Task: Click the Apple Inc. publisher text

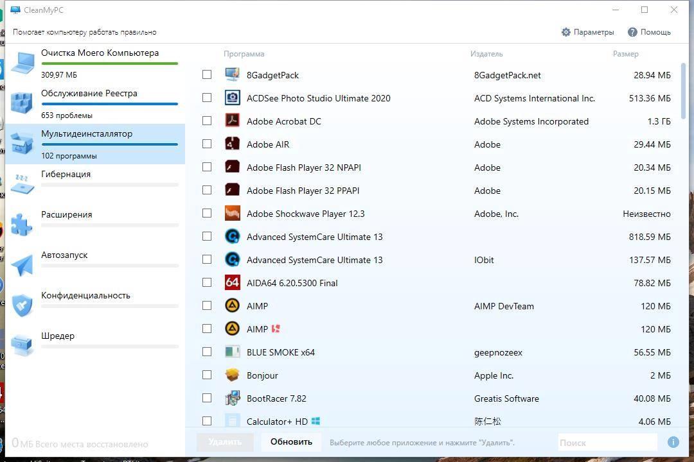Action: click(494, 375)
